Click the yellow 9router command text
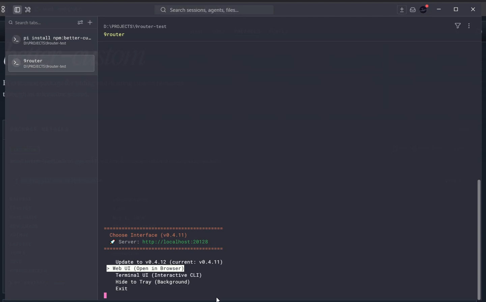The height and width of the screenshot is (302, 486). pos(114,35)
